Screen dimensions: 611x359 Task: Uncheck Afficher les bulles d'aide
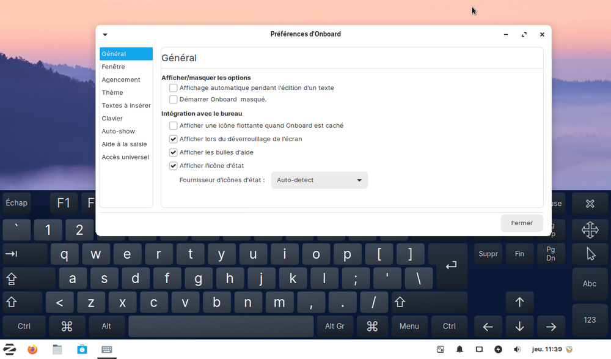pyautogui.click(x=174, y=152)
